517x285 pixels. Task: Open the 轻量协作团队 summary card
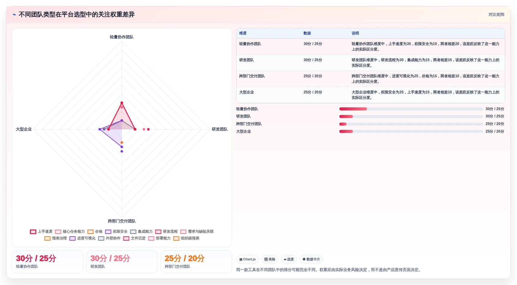[48, 262]
